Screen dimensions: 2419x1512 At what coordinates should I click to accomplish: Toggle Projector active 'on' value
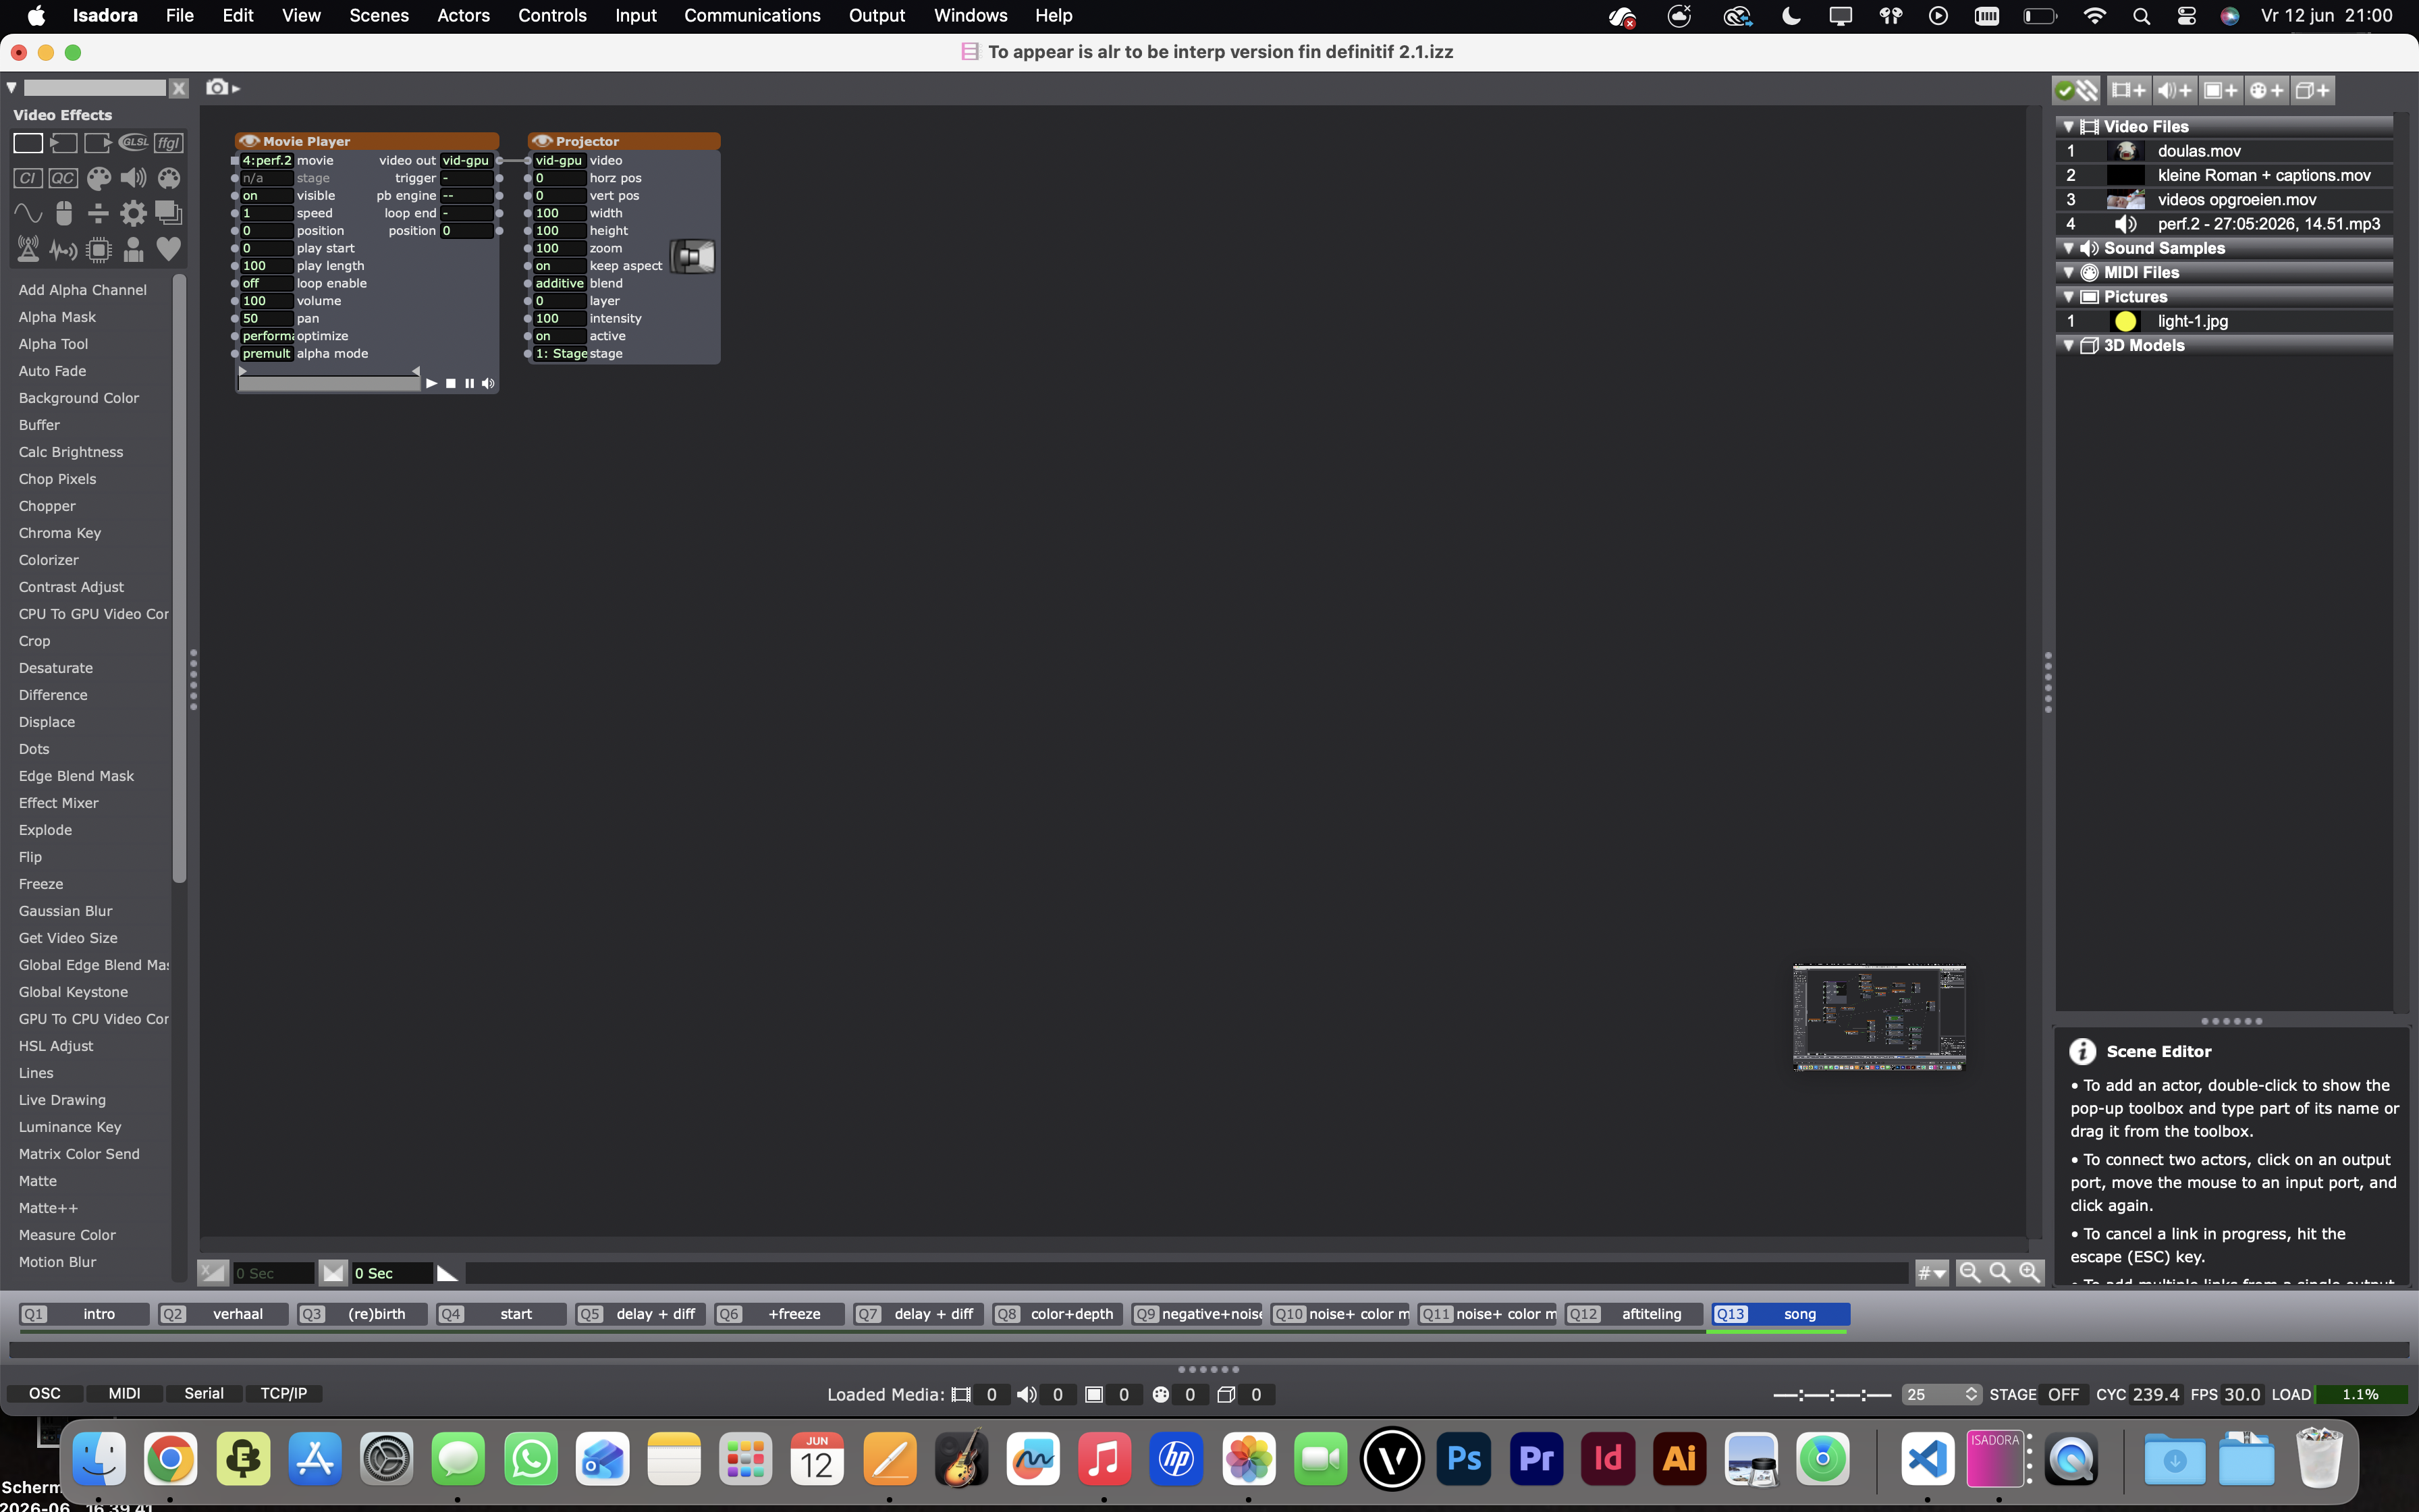[559, 336]
